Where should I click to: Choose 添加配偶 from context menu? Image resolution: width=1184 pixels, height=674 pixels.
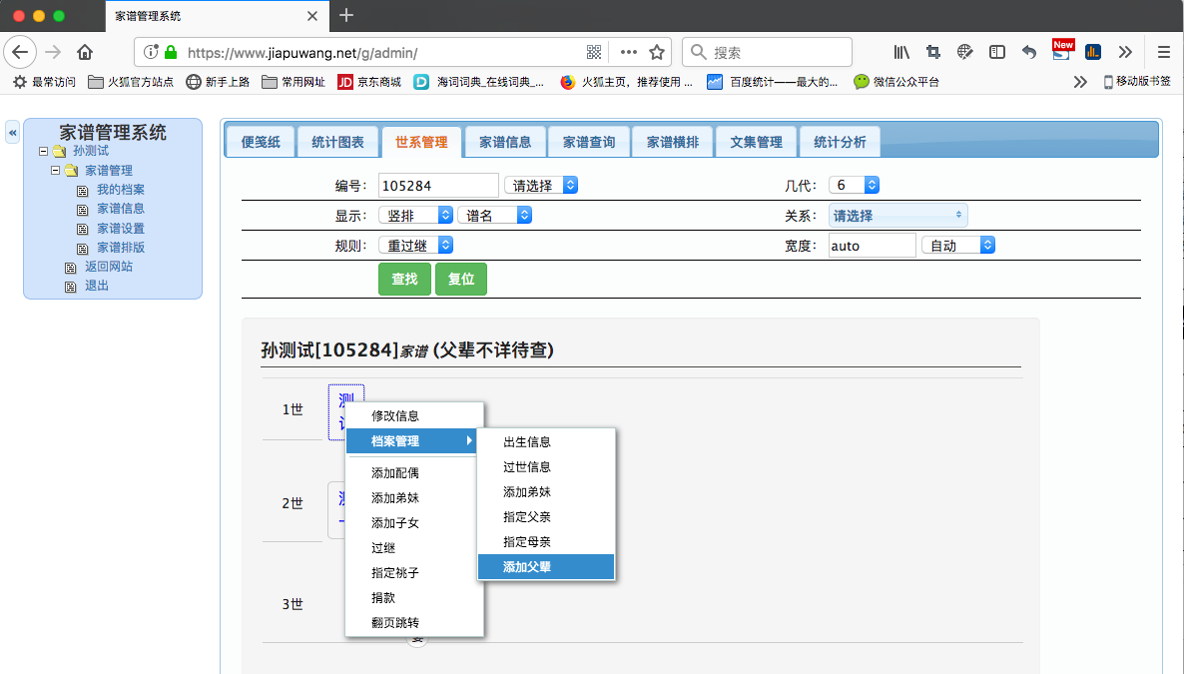[x=414, y=473]
